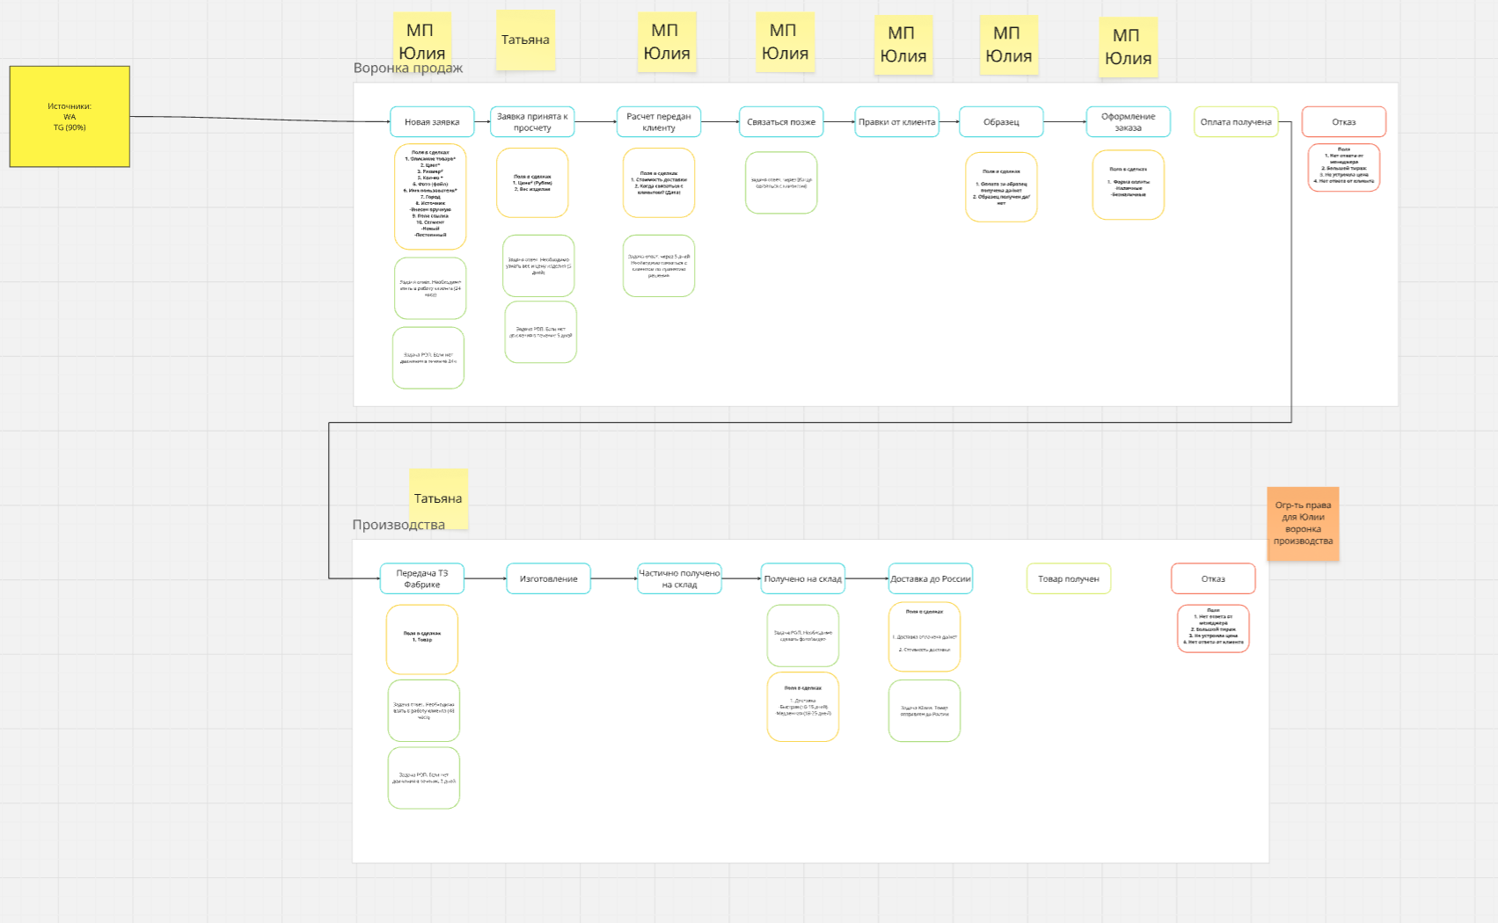1498x923 pixels.
Task: Click the Изготовление stage node
Action: coord(549,578)
